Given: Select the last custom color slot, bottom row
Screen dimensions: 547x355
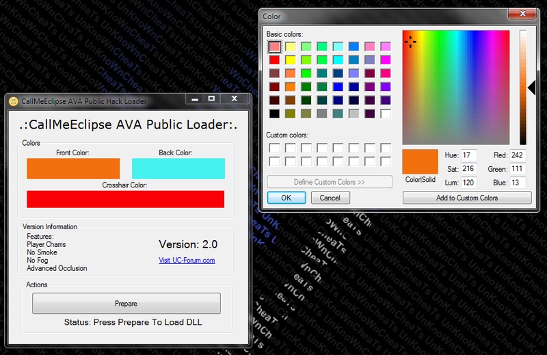Looking at the screenshot, I should 386,161.
